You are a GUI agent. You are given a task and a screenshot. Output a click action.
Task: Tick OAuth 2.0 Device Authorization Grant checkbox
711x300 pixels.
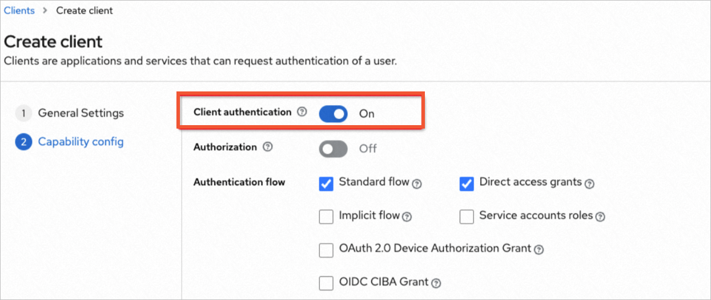(x=326, y=250)
